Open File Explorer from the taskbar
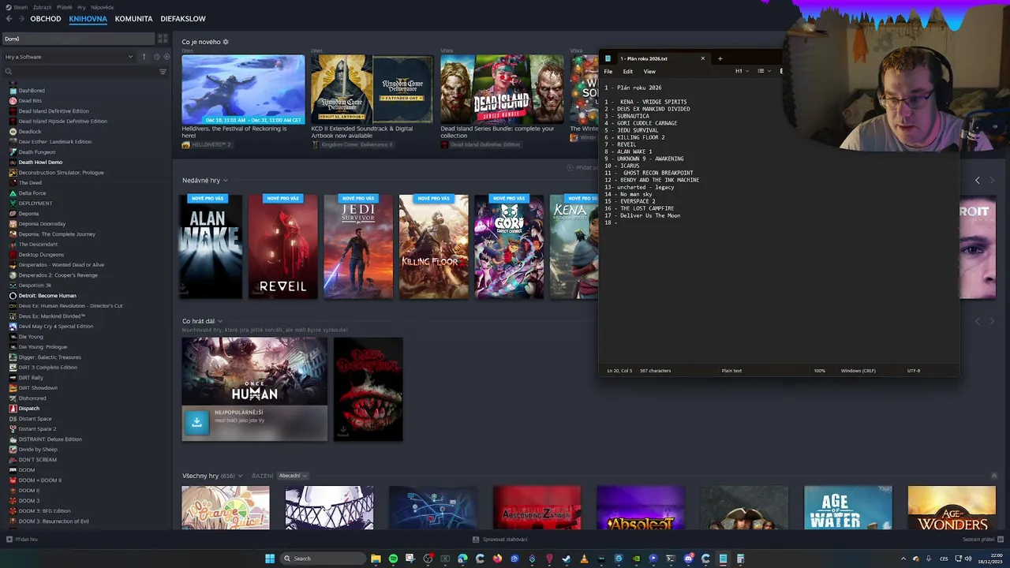The height and width of the screenshot is (568, 1010). [x=376, y=559]
